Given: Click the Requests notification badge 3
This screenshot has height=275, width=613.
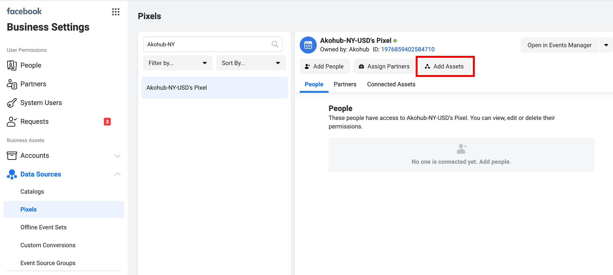Looking at the screenshot, I should coord(107,122).
